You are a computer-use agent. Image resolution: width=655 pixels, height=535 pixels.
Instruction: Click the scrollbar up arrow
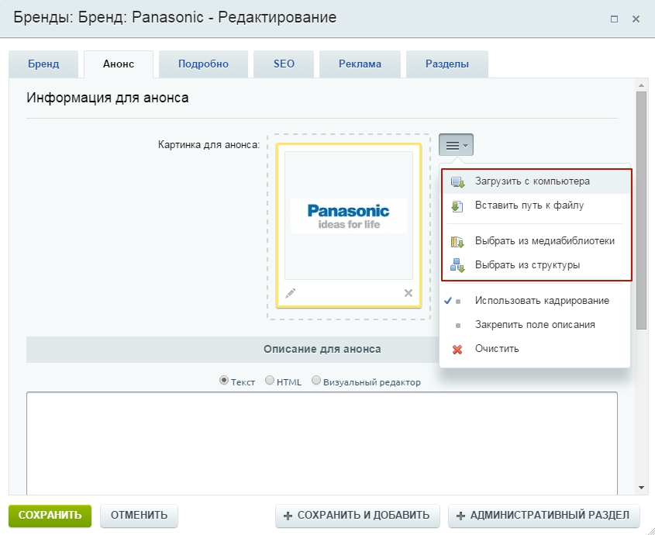(x=641, y=86)
